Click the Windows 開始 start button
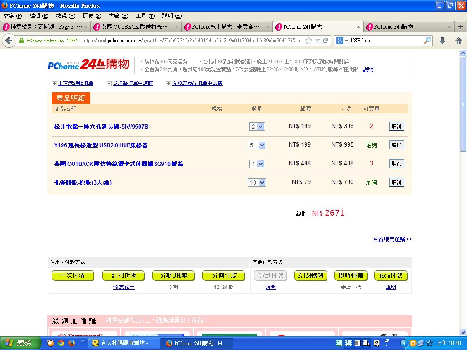467x350 pixels. click(17, 343)
